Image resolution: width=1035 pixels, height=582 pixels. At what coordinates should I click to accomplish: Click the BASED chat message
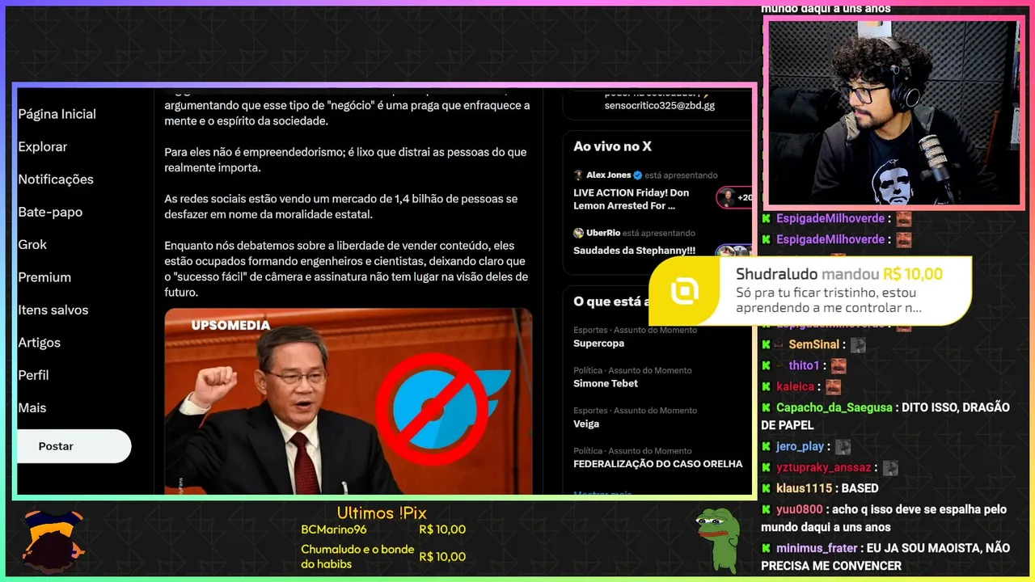pos(860,488)
